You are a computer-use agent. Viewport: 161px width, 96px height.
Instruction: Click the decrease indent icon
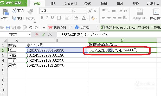[x=120, y=11]
